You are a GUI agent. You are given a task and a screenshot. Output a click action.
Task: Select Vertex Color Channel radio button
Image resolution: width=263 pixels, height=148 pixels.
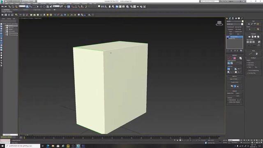(x=228, y=102)
